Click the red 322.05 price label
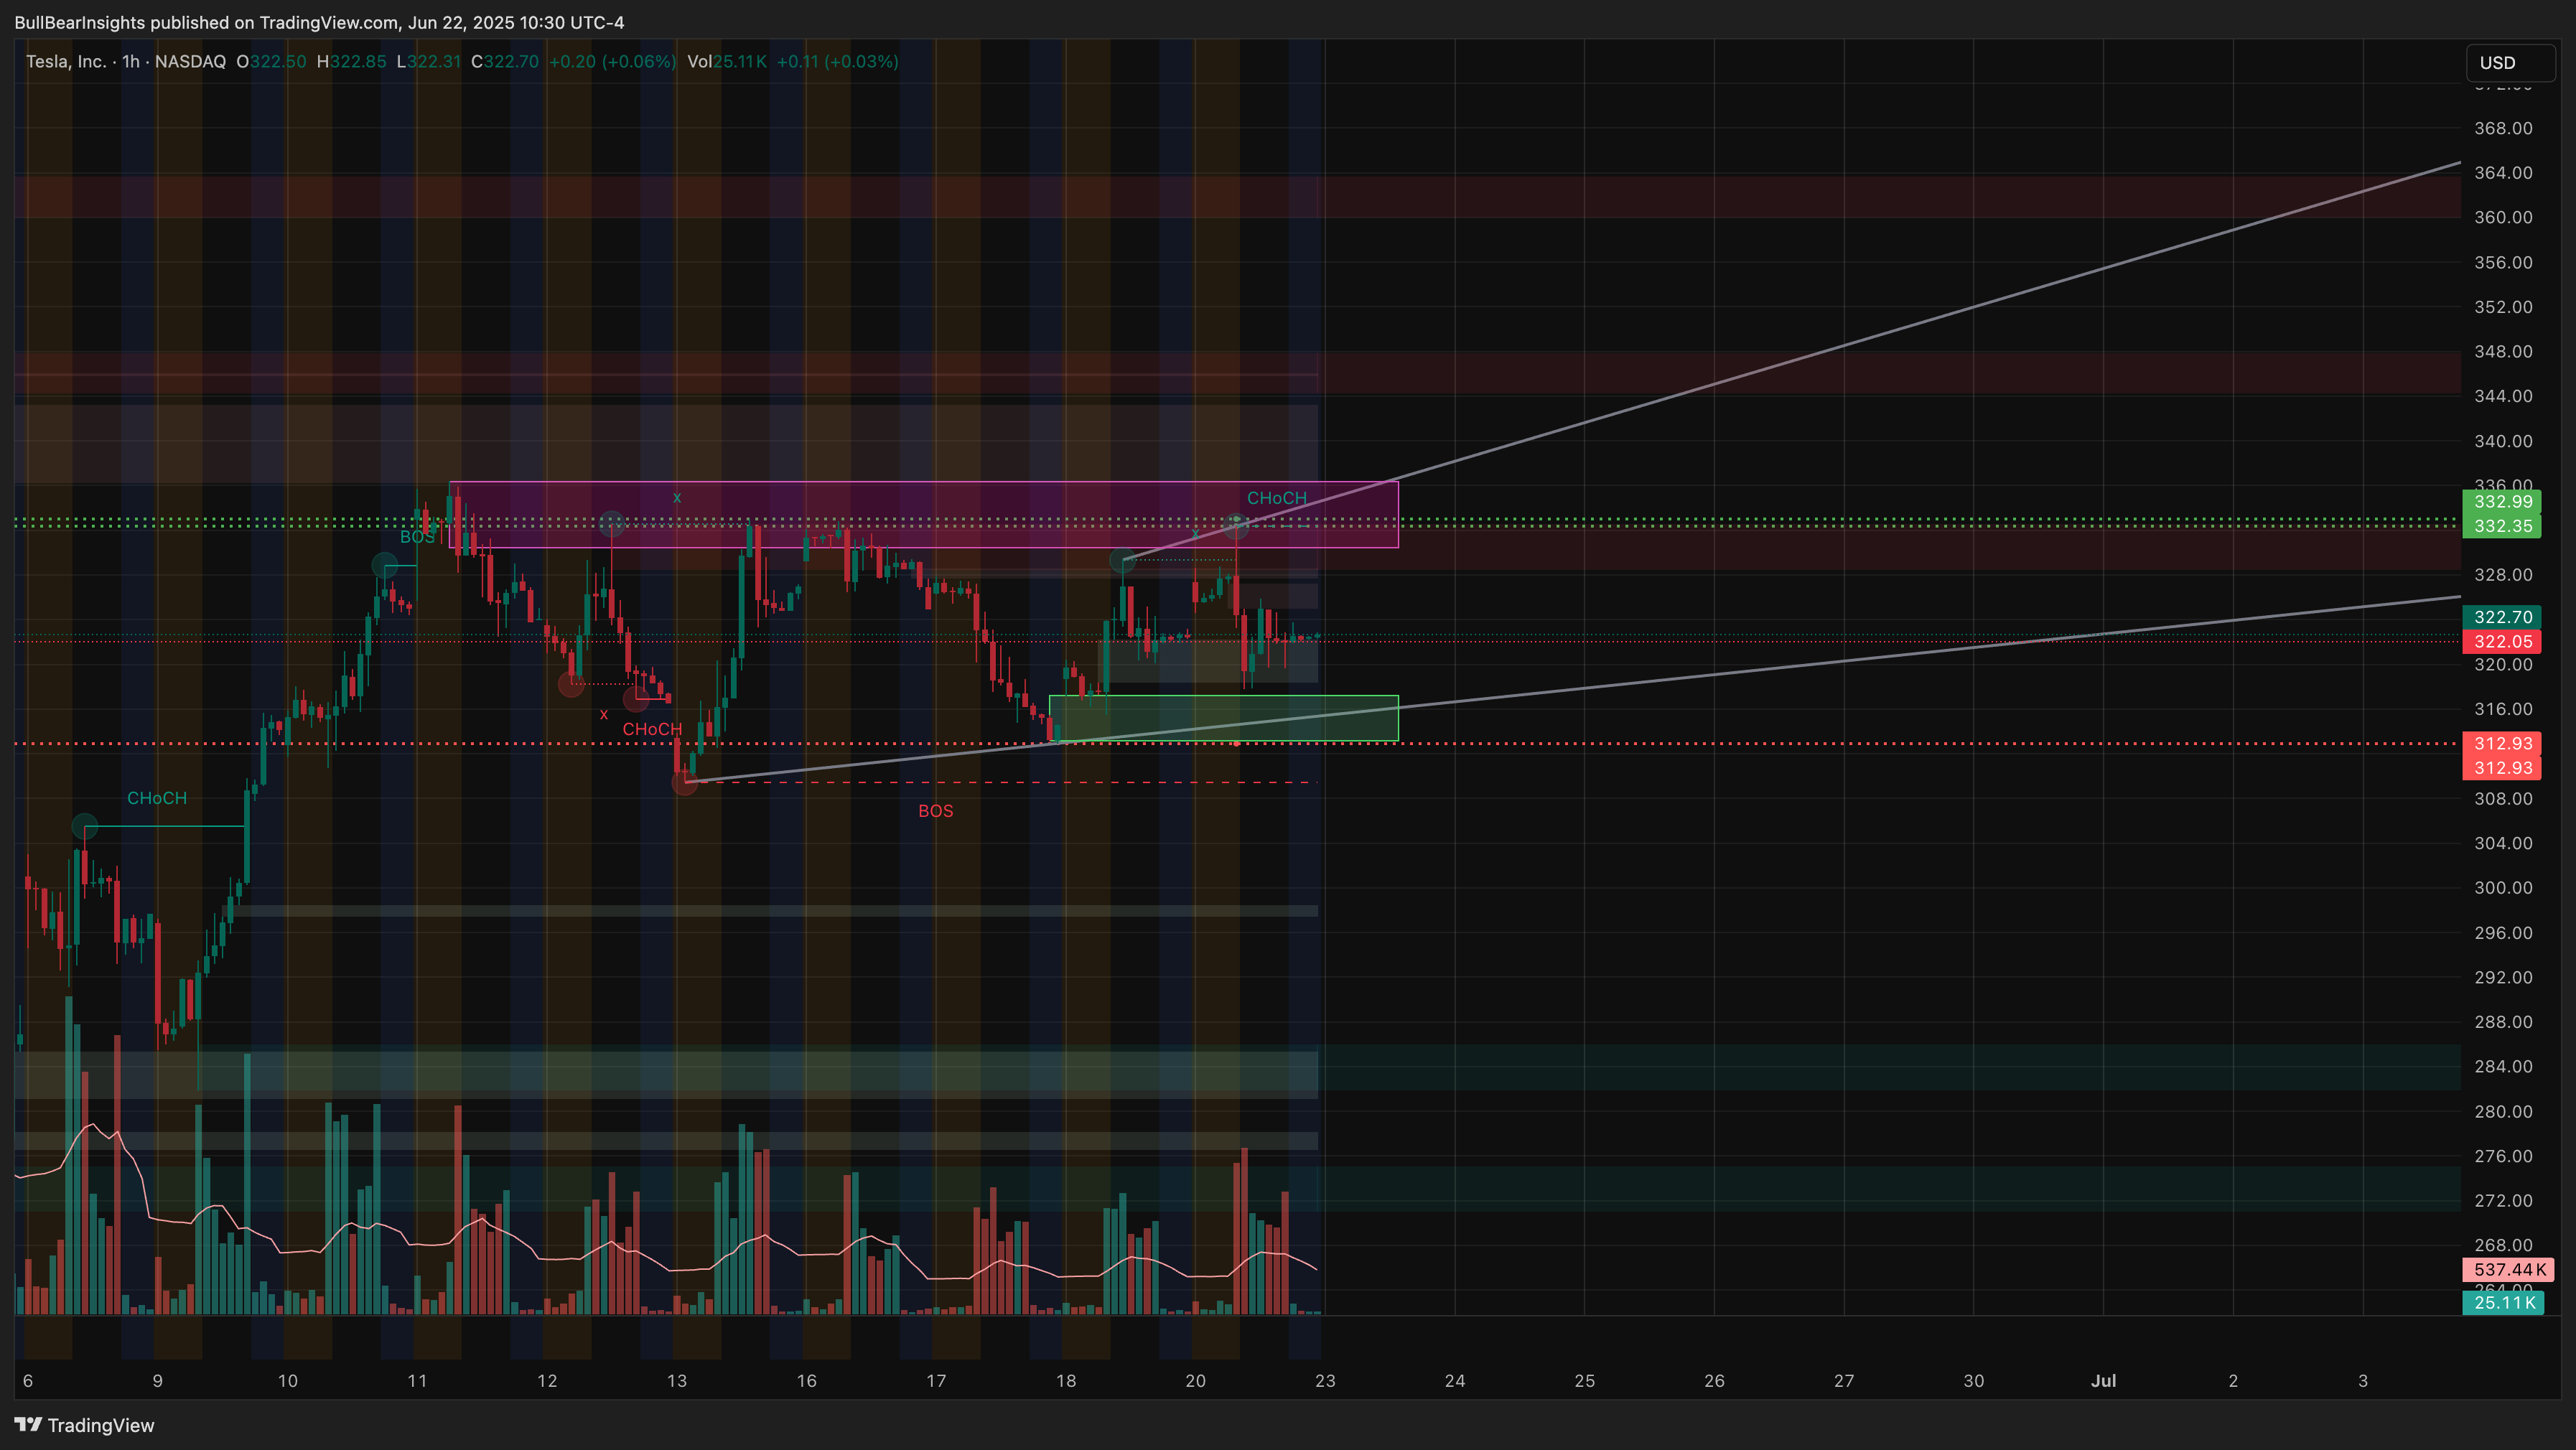The height and width of the screenshot is (1450, 2576). (2502, 642)
